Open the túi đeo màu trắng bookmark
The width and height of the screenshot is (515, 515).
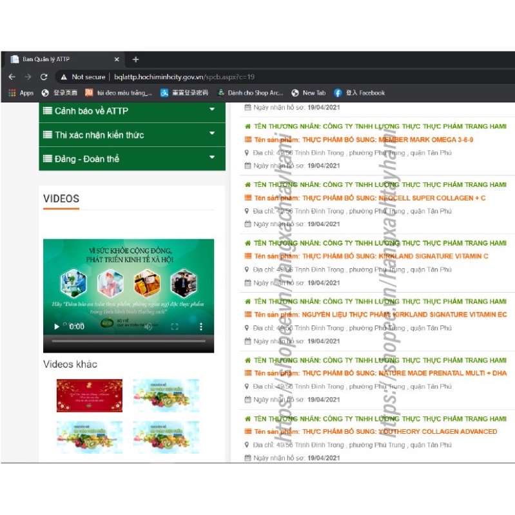(119, 93)
